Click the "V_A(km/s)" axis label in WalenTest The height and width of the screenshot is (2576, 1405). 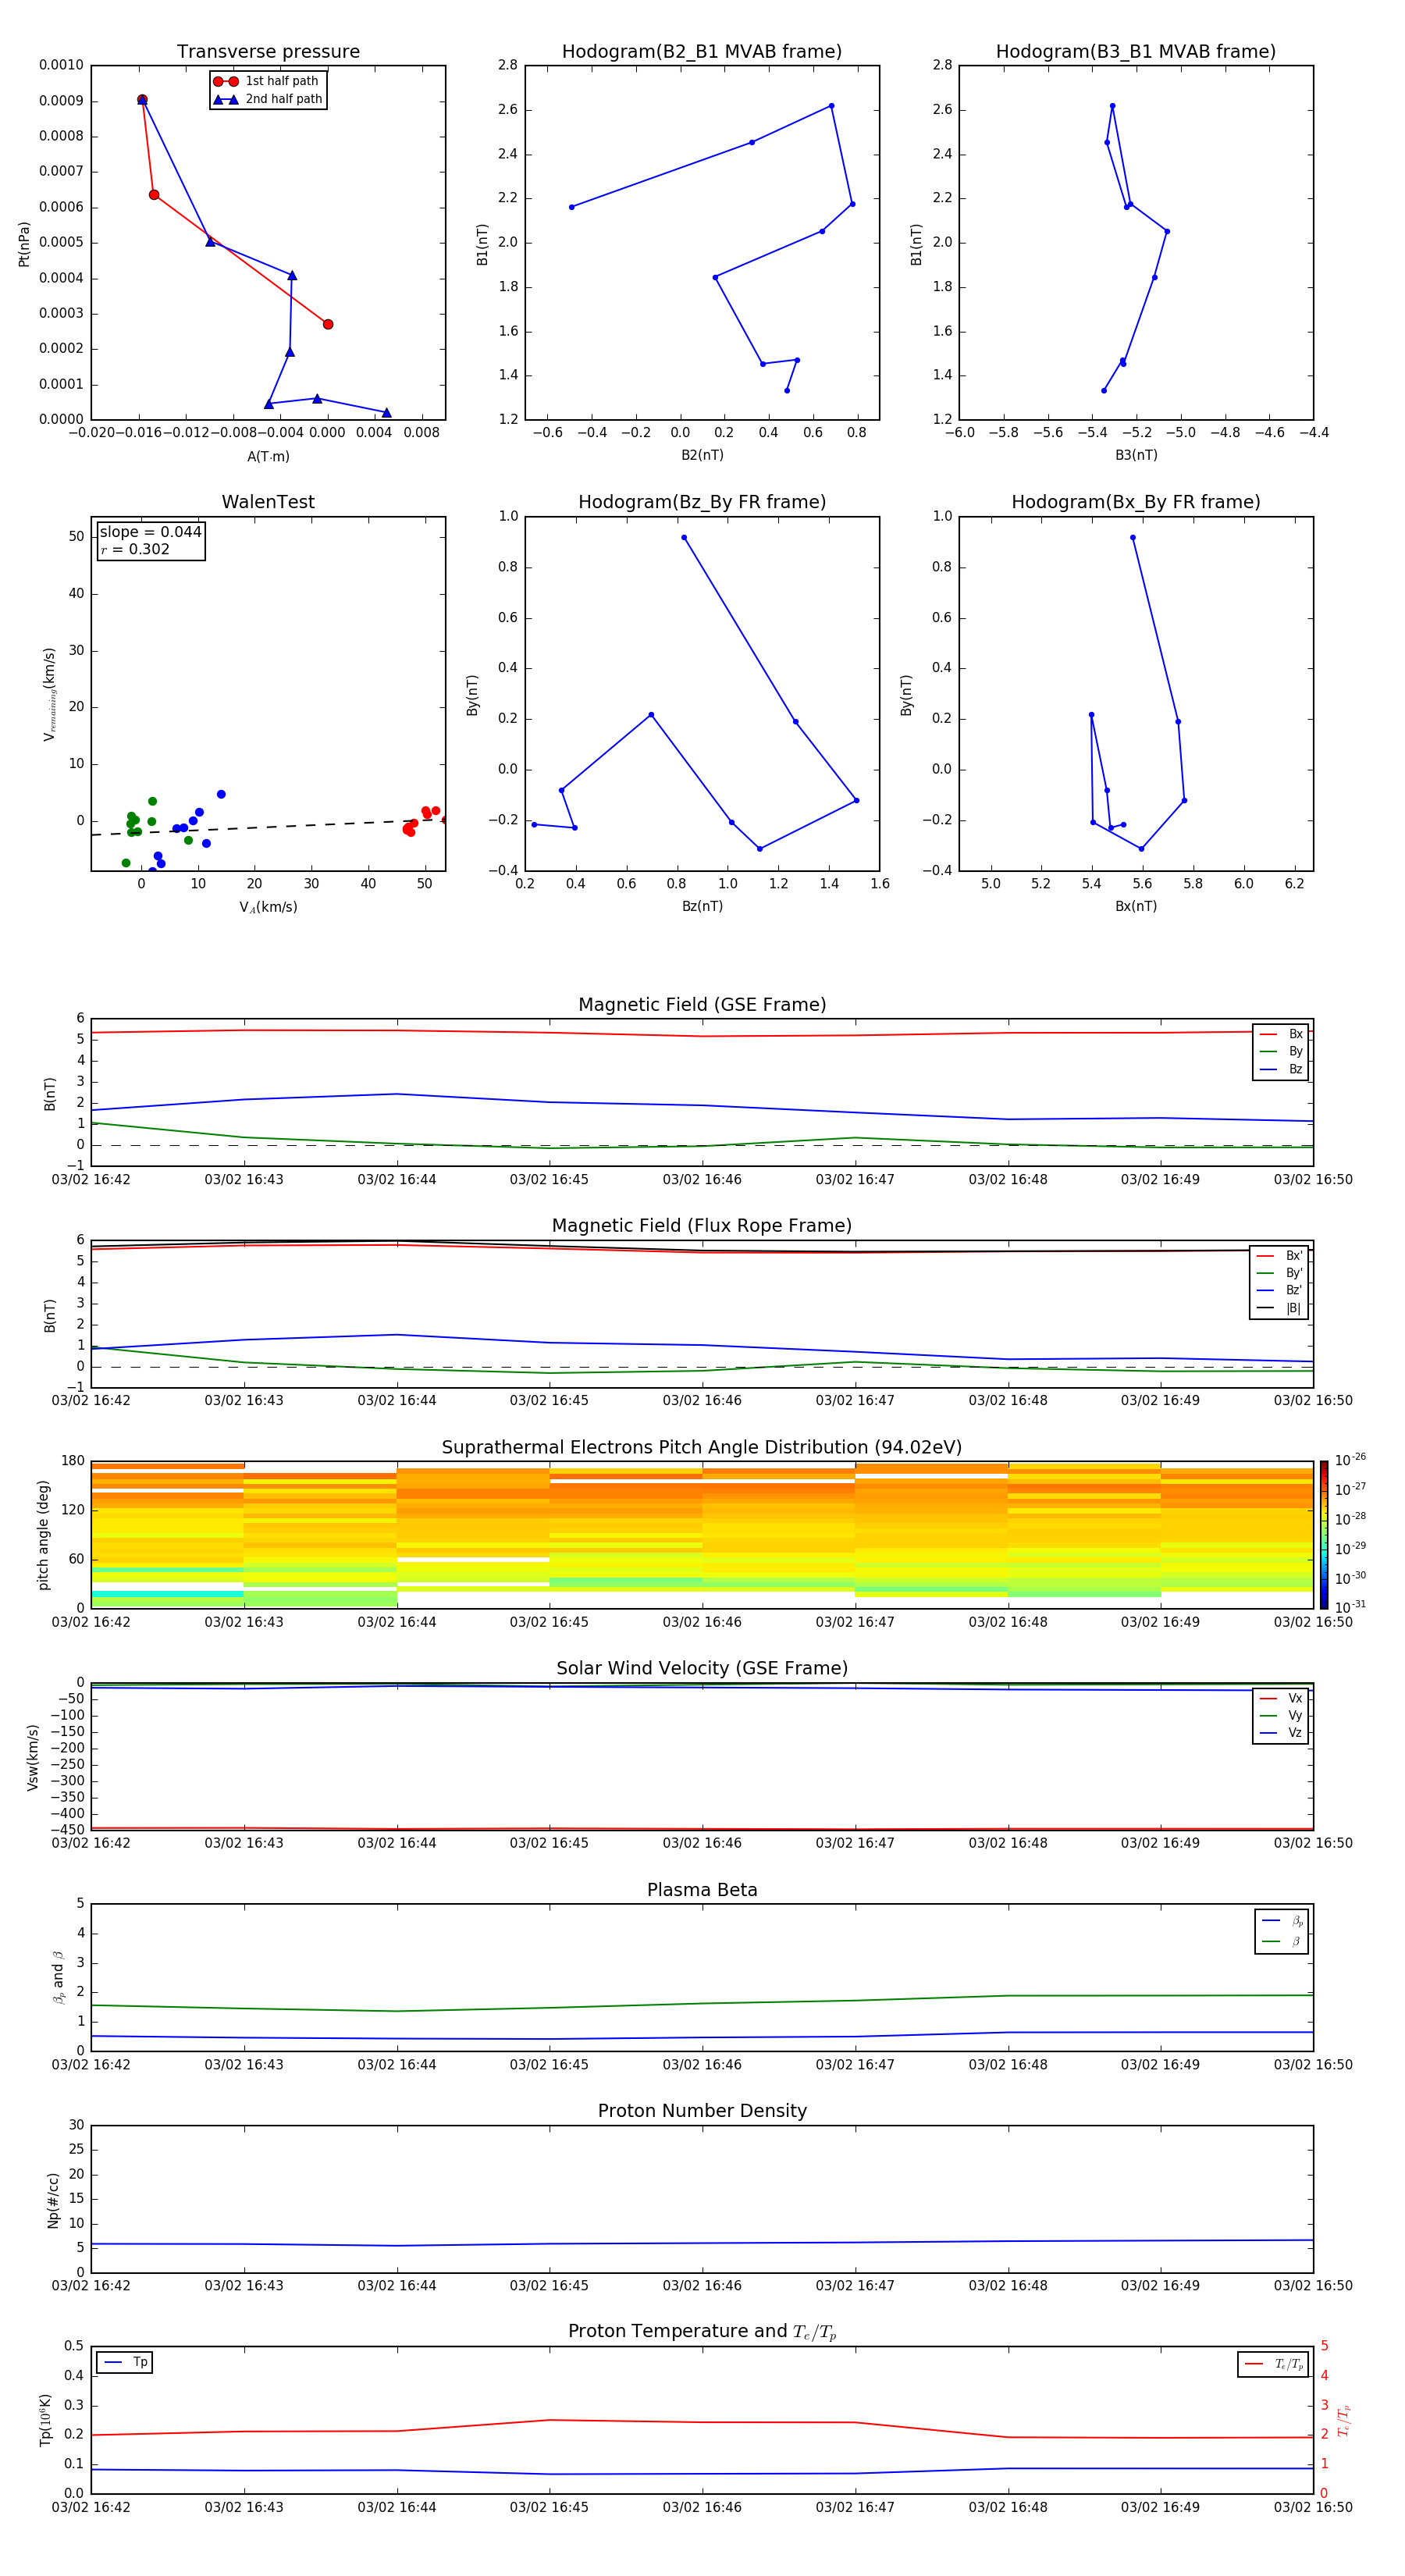[268, 907]
